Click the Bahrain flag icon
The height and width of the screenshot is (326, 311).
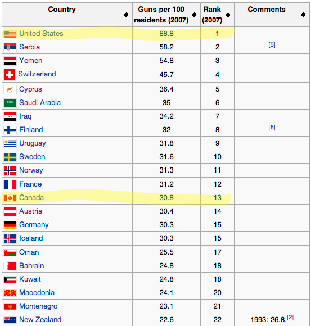10,266
